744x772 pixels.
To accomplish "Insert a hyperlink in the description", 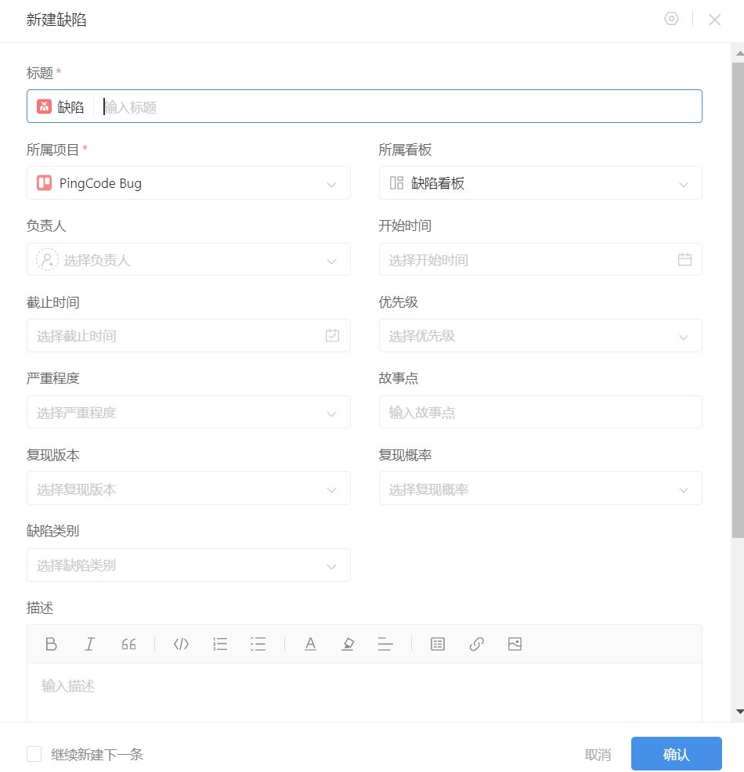I will [476, 644].
